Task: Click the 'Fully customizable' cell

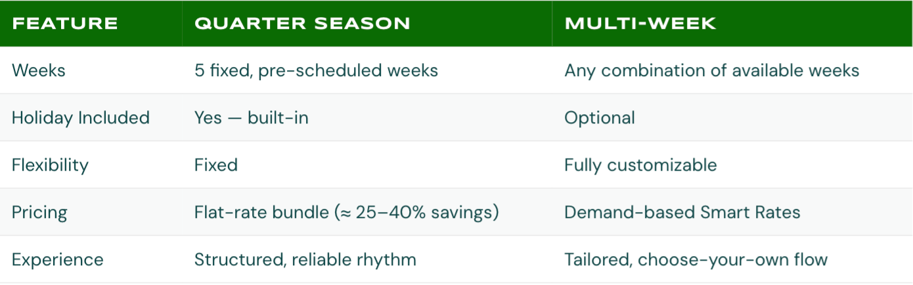Action: [x=640, y=165]
